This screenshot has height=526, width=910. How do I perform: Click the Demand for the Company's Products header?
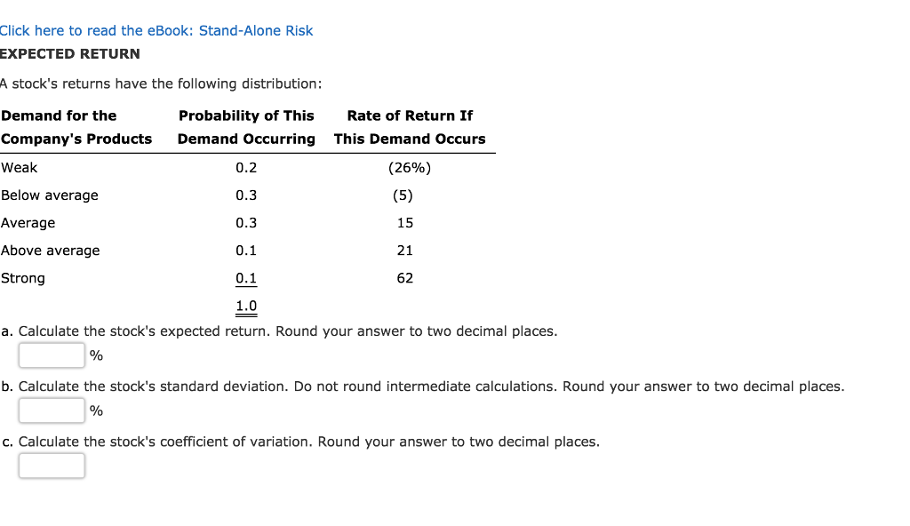[76, 127]
